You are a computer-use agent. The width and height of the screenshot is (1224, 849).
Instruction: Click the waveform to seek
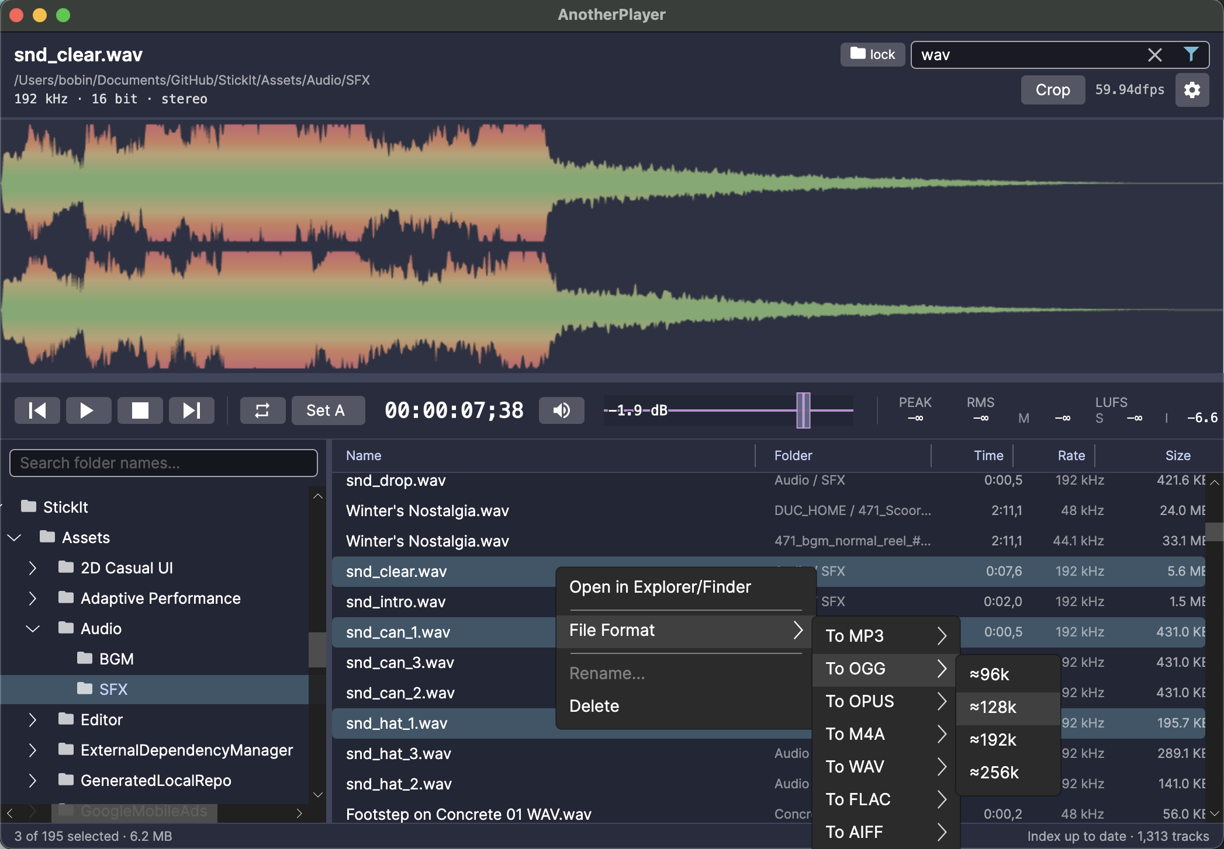[612, 246]
